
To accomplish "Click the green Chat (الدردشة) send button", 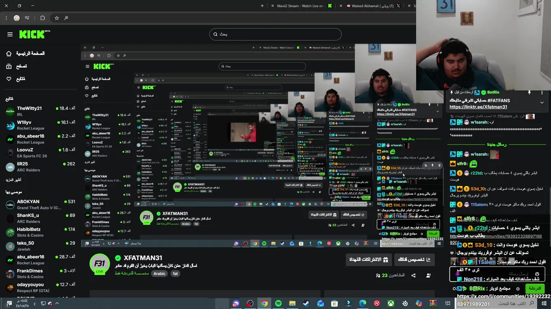I will click(535, 288).
